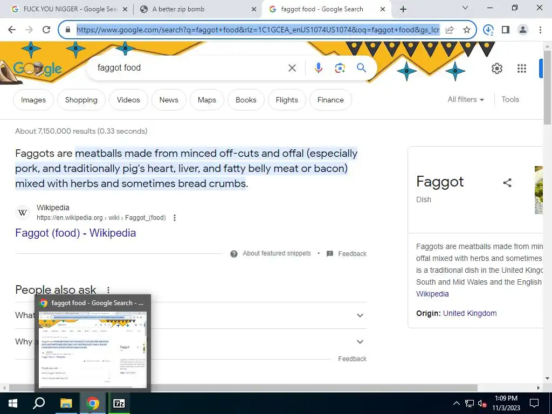Open the United Kingdom origin link
Viewport: 552px width, 414px height.
(470, 313)
